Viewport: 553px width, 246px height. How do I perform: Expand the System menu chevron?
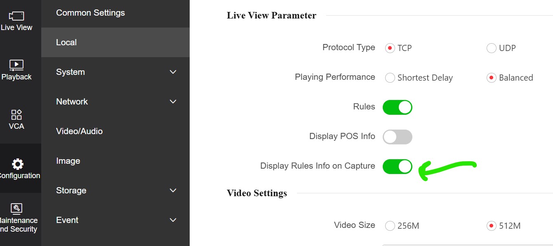[x=173, y=72]
